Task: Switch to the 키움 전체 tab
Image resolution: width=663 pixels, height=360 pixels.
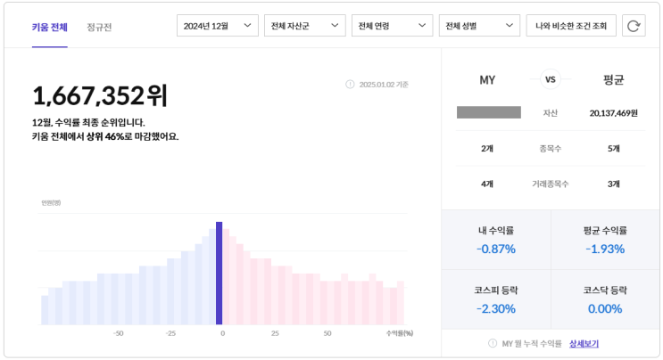Action: (x=49, y=27)
